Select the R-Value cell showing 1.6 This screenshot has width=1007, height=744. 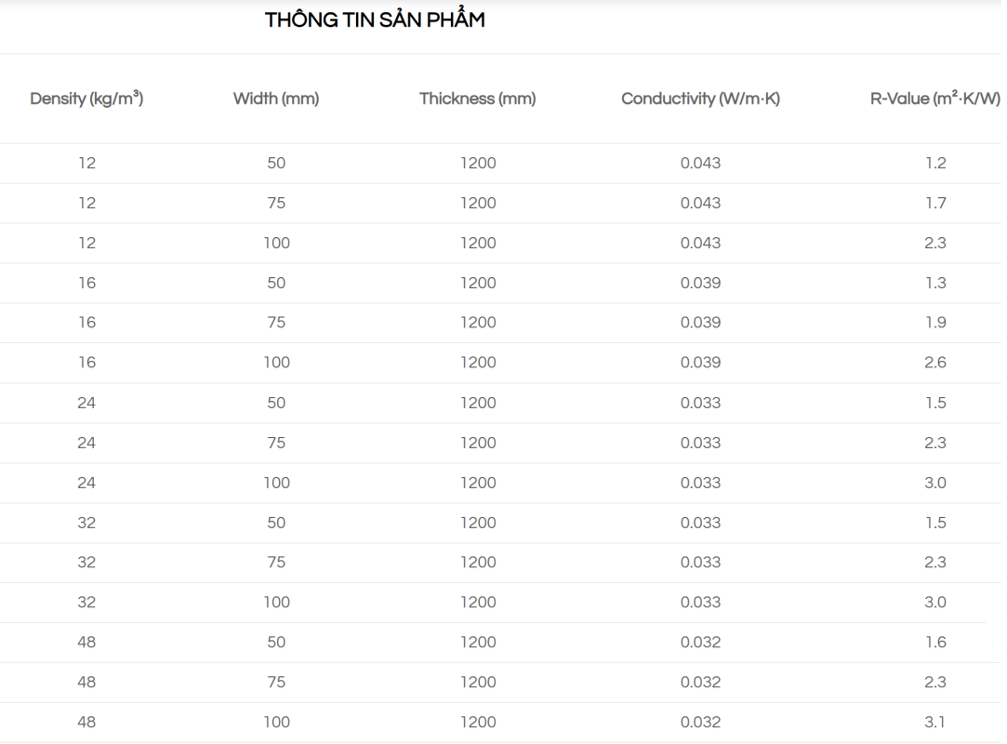coord(935,643)
